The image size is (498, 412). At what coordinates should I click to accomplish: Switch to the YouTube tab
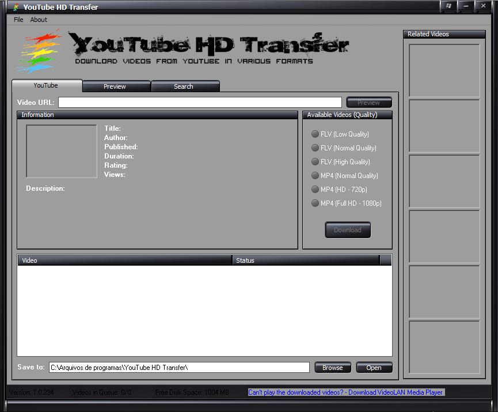(x=47, y=85)
